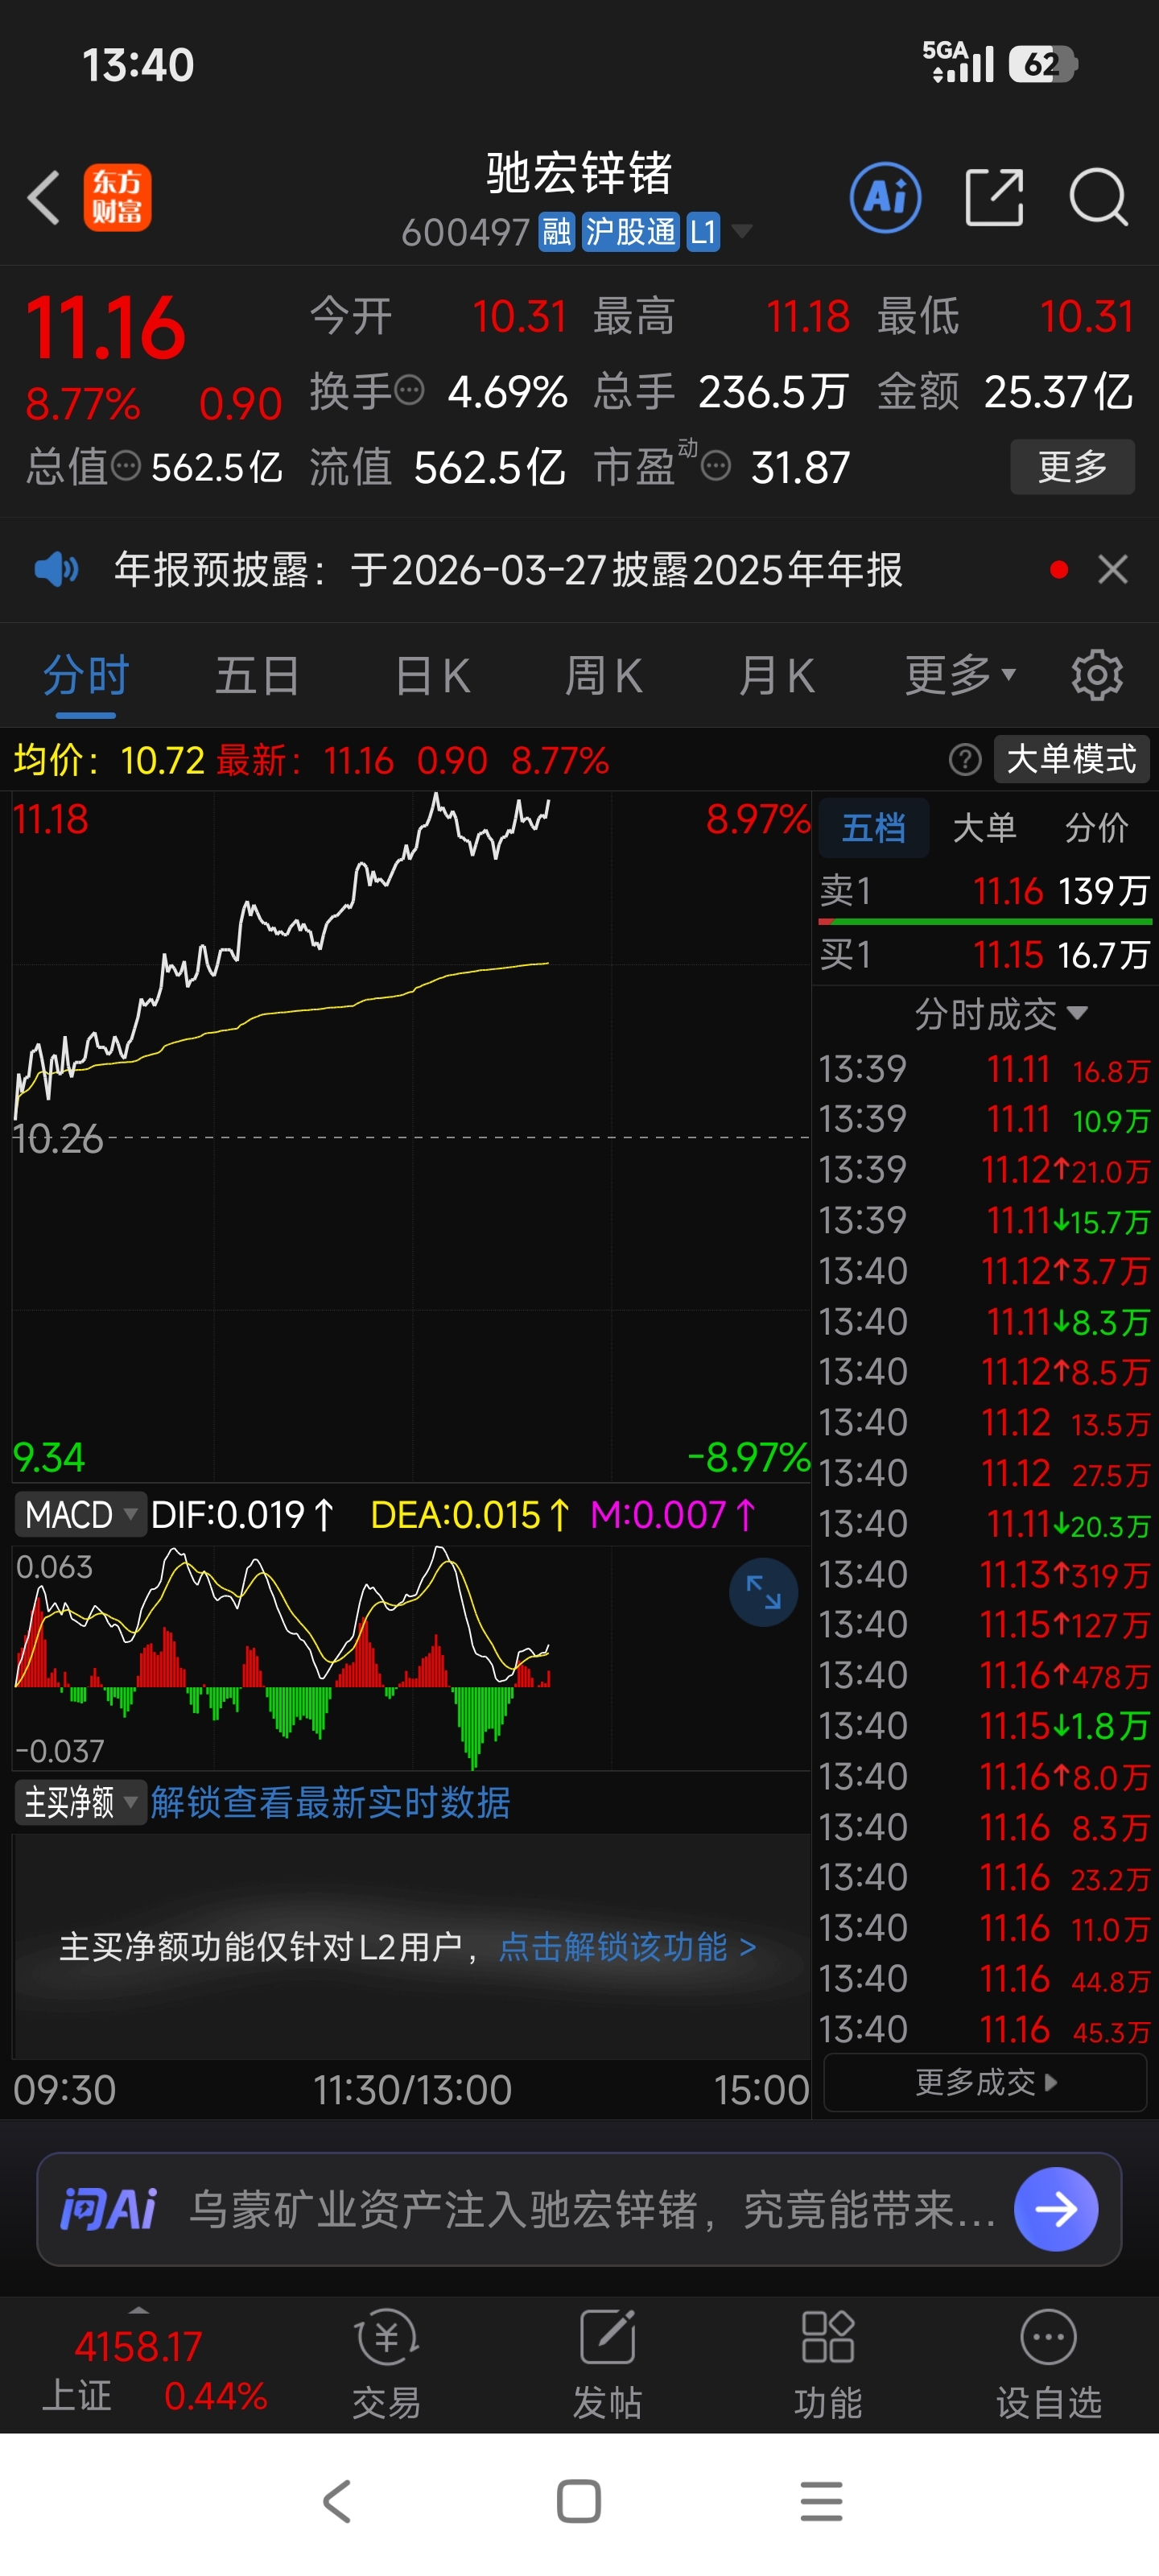The width and height of the screenshot is (1159, 2576).
Task: Tap 设自选 add-to-watchlist icon
Action: coord(1048,2365)
